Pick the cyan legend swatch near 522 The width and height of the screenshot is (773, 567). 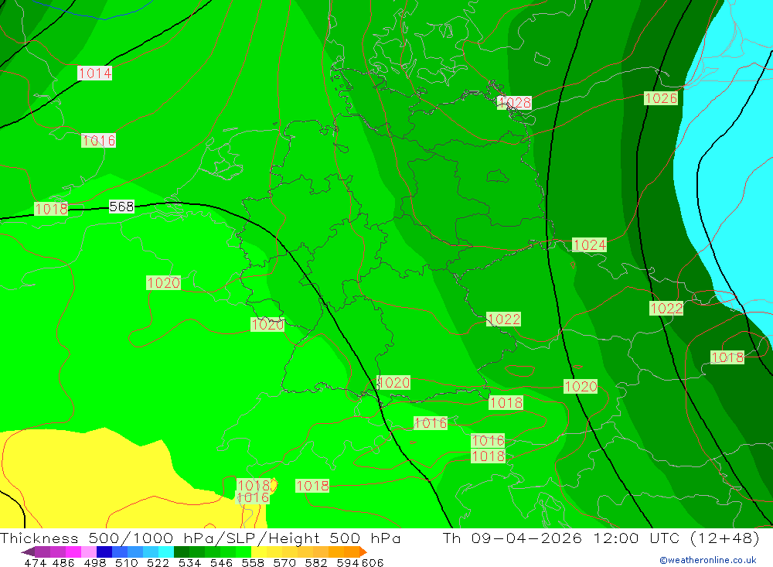166,552
